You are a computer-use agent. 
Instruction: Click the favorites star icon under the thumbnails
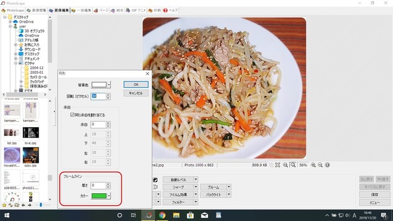[4, 205]
